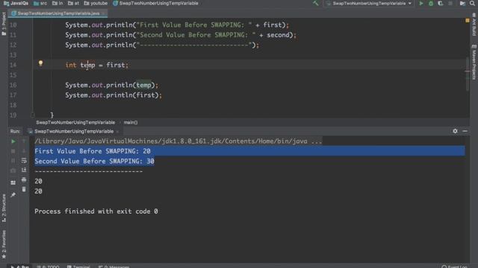Click the dump threads camera icon
Viewport: 478px width, 268px height.
[x=13, y=170]
